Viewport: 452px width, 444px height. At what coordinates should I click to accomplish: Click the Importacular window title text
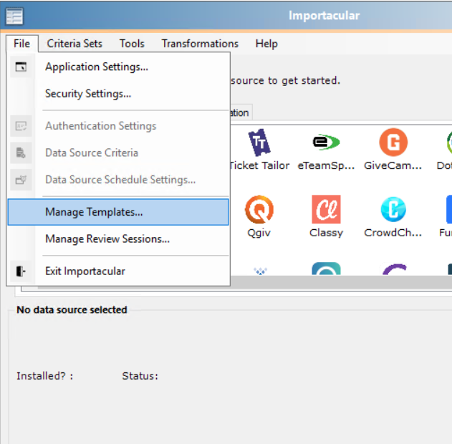coord(324,16)
